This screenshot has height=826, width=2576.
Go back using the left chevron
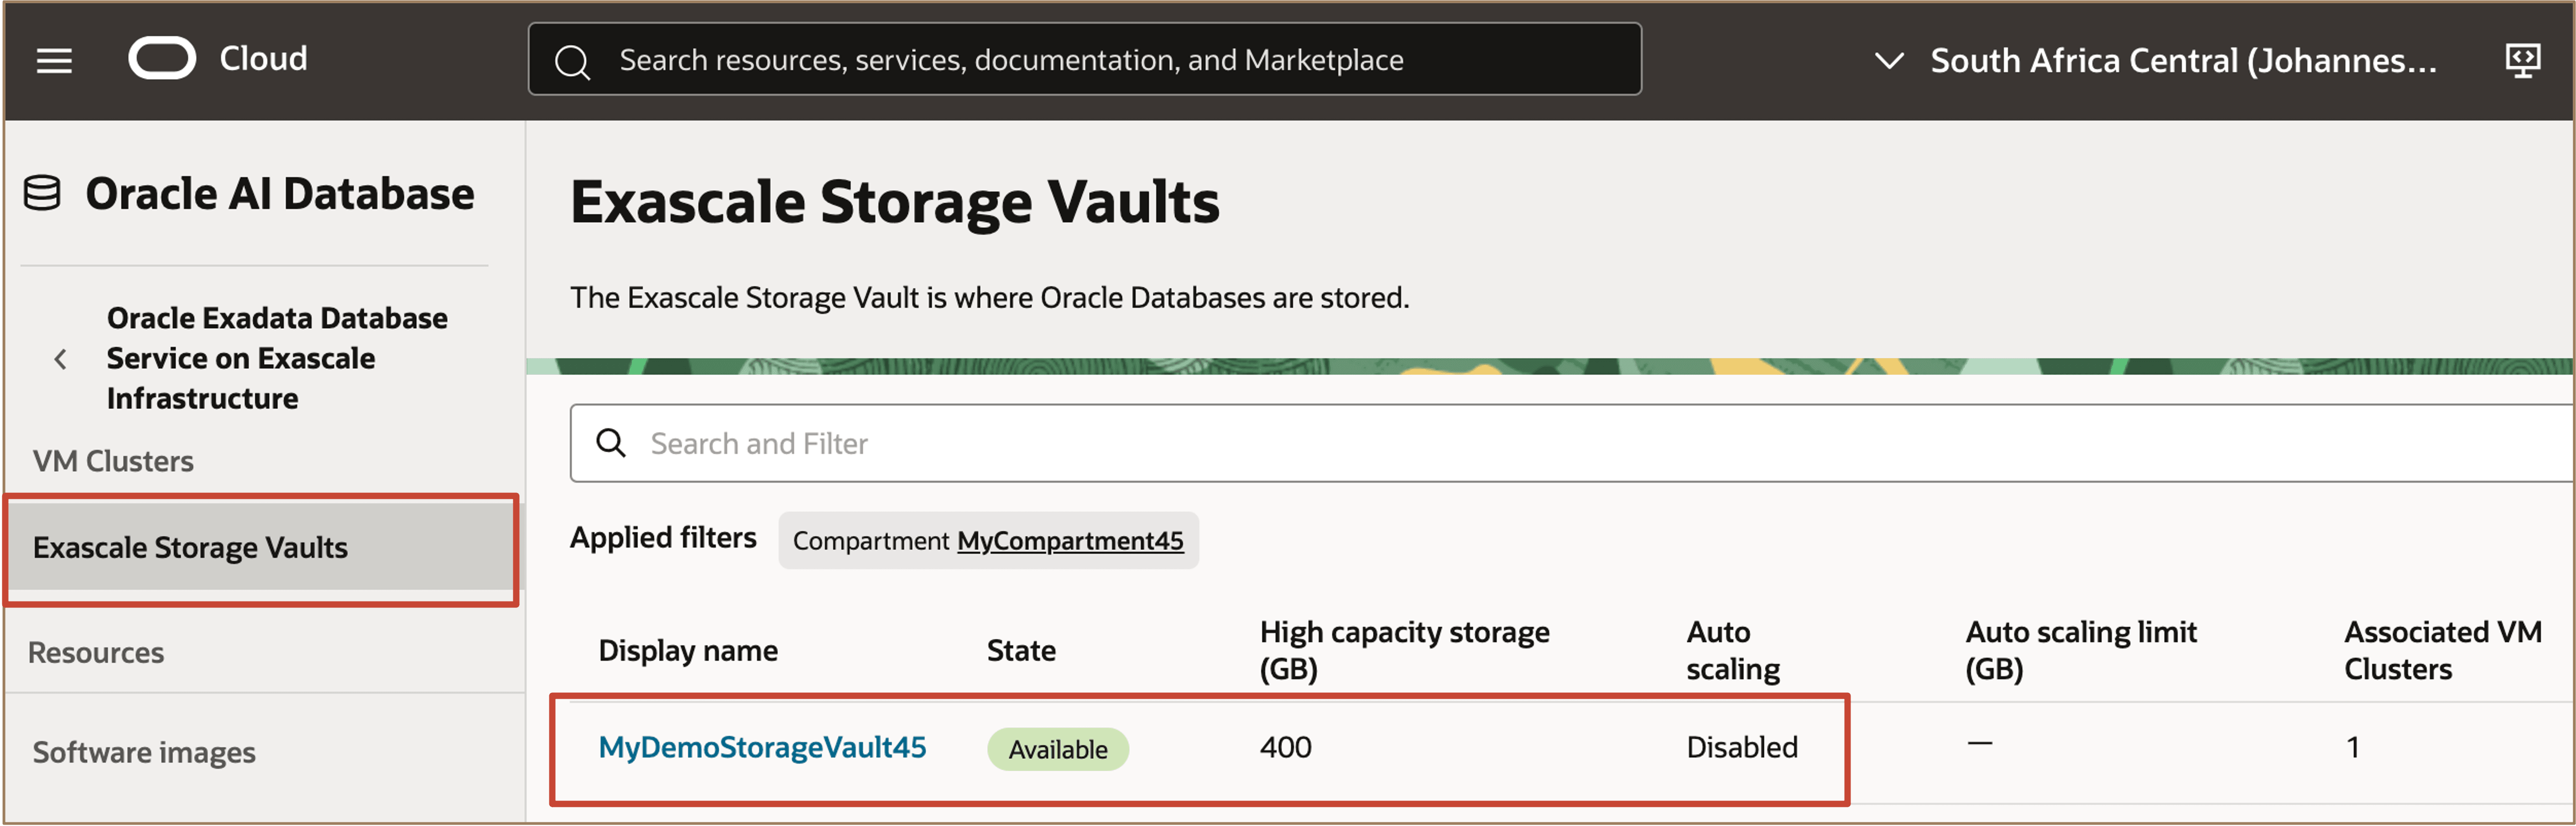pyautogui.click(x=61, y=359)
